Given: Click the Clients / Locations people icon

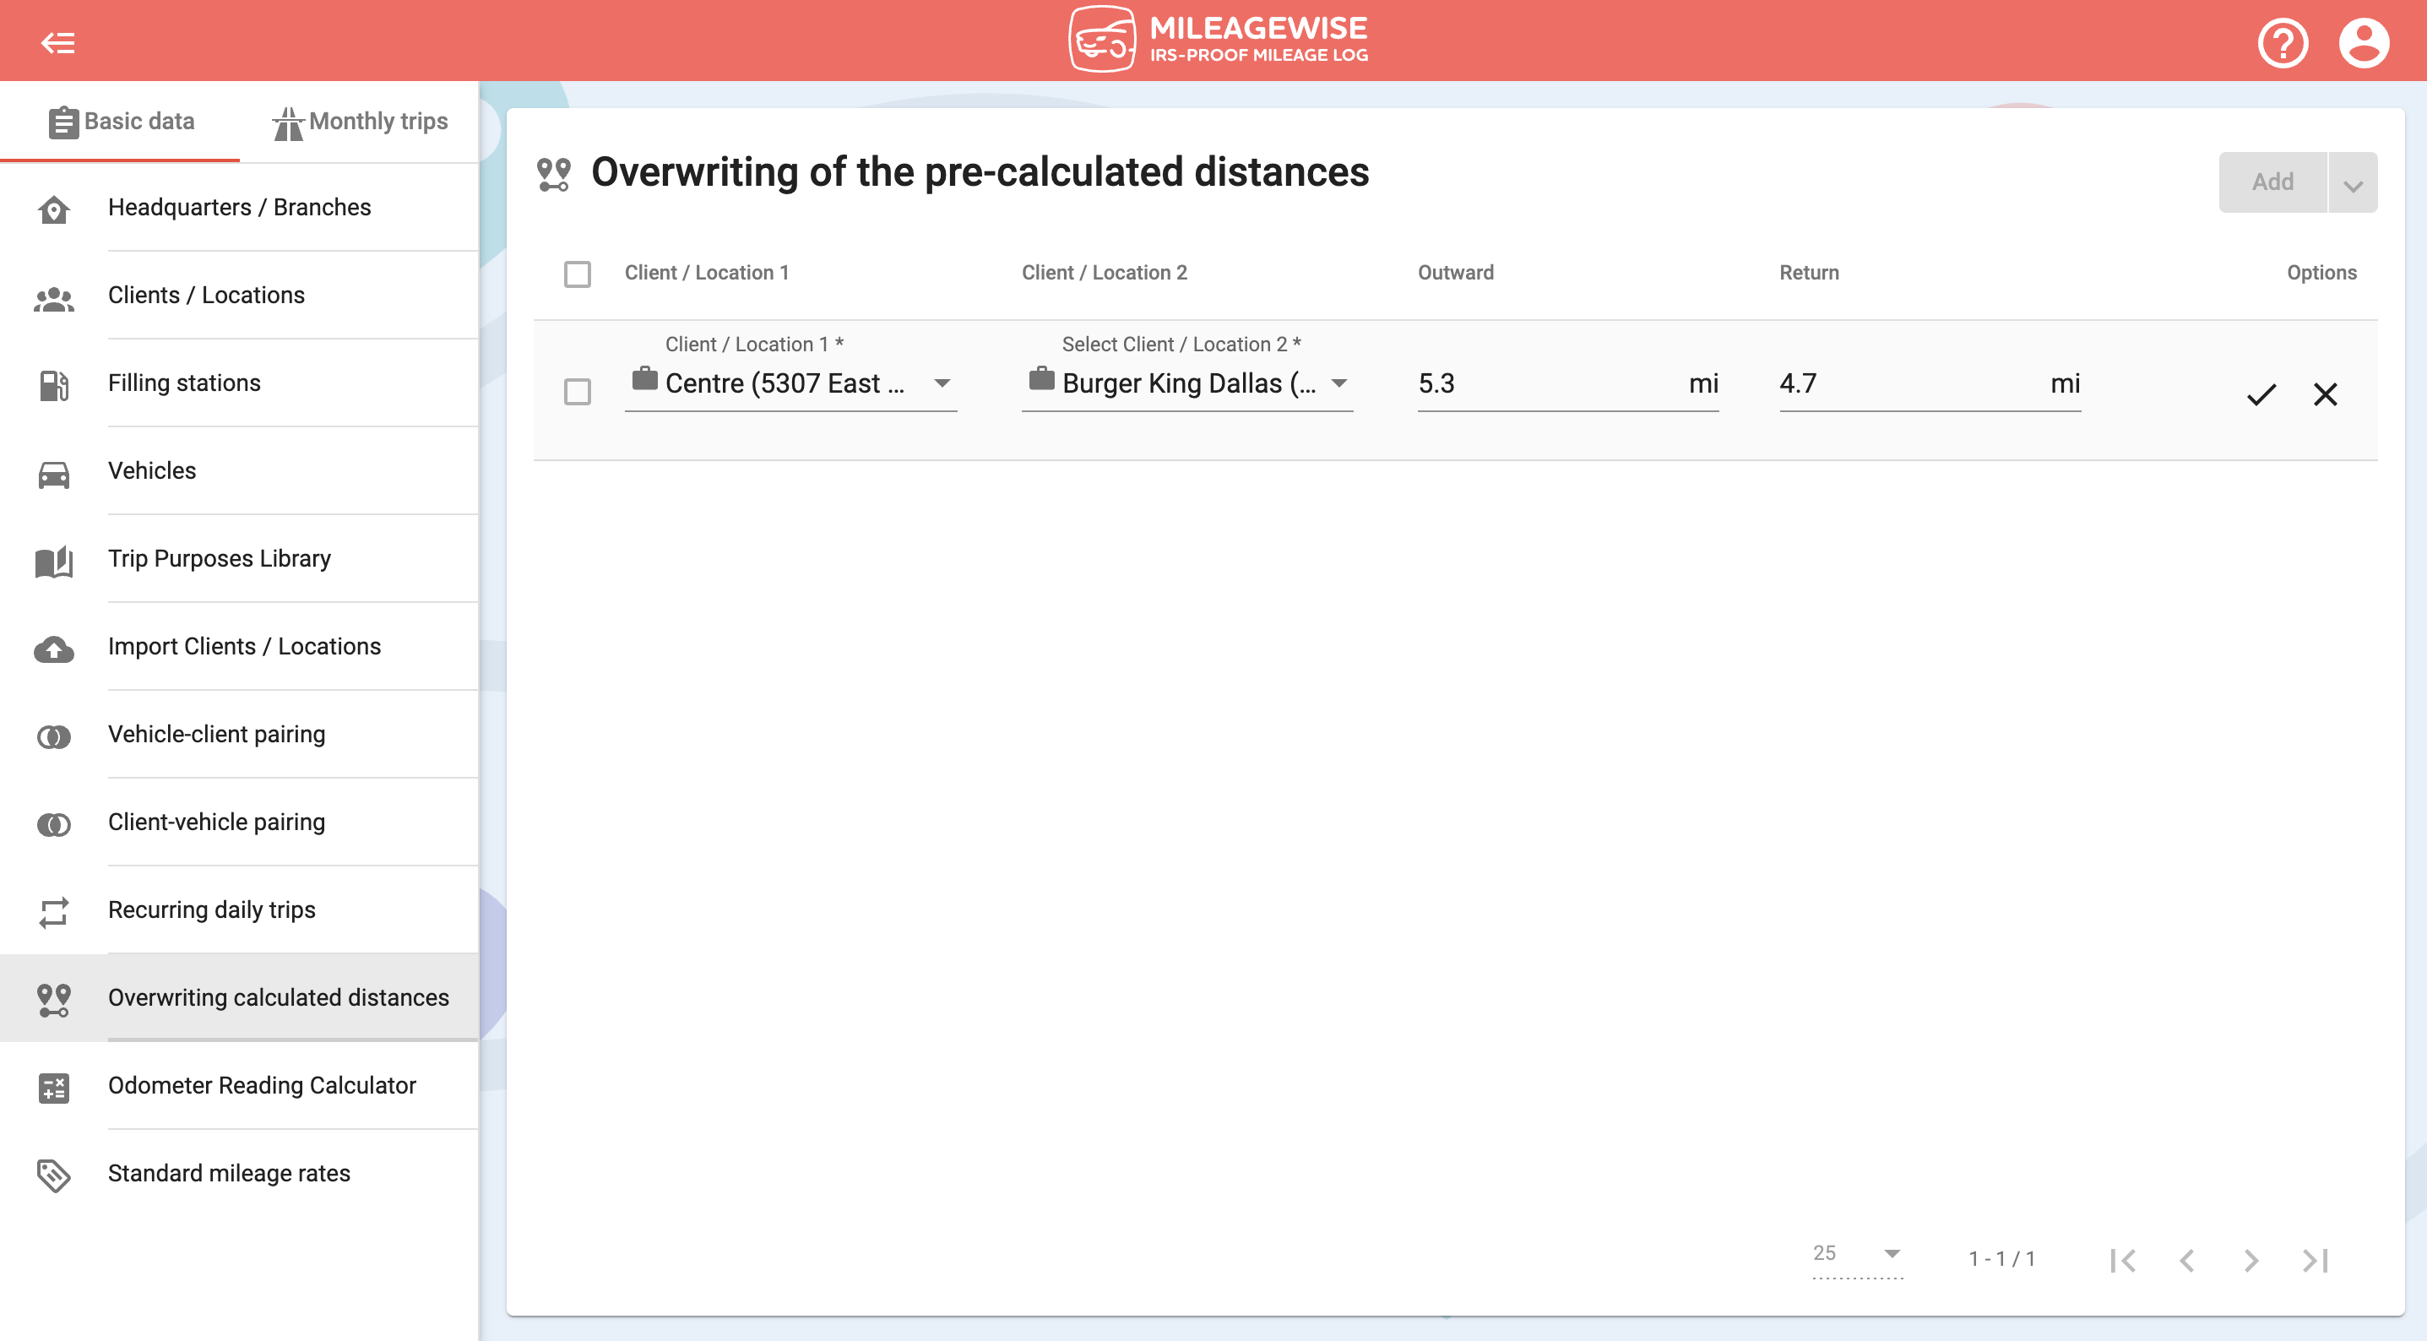Looking at the screenshot, I should pyautogui.click(x=54, y=298).
